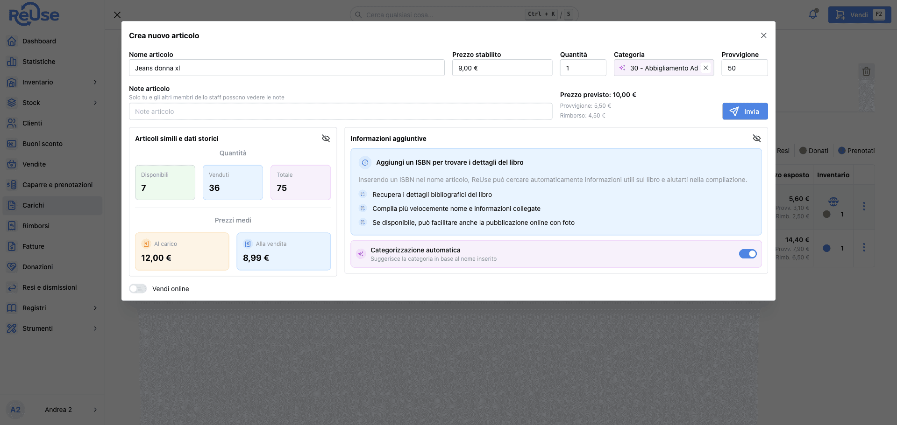Click the notification bell icon

coord(813,14)
